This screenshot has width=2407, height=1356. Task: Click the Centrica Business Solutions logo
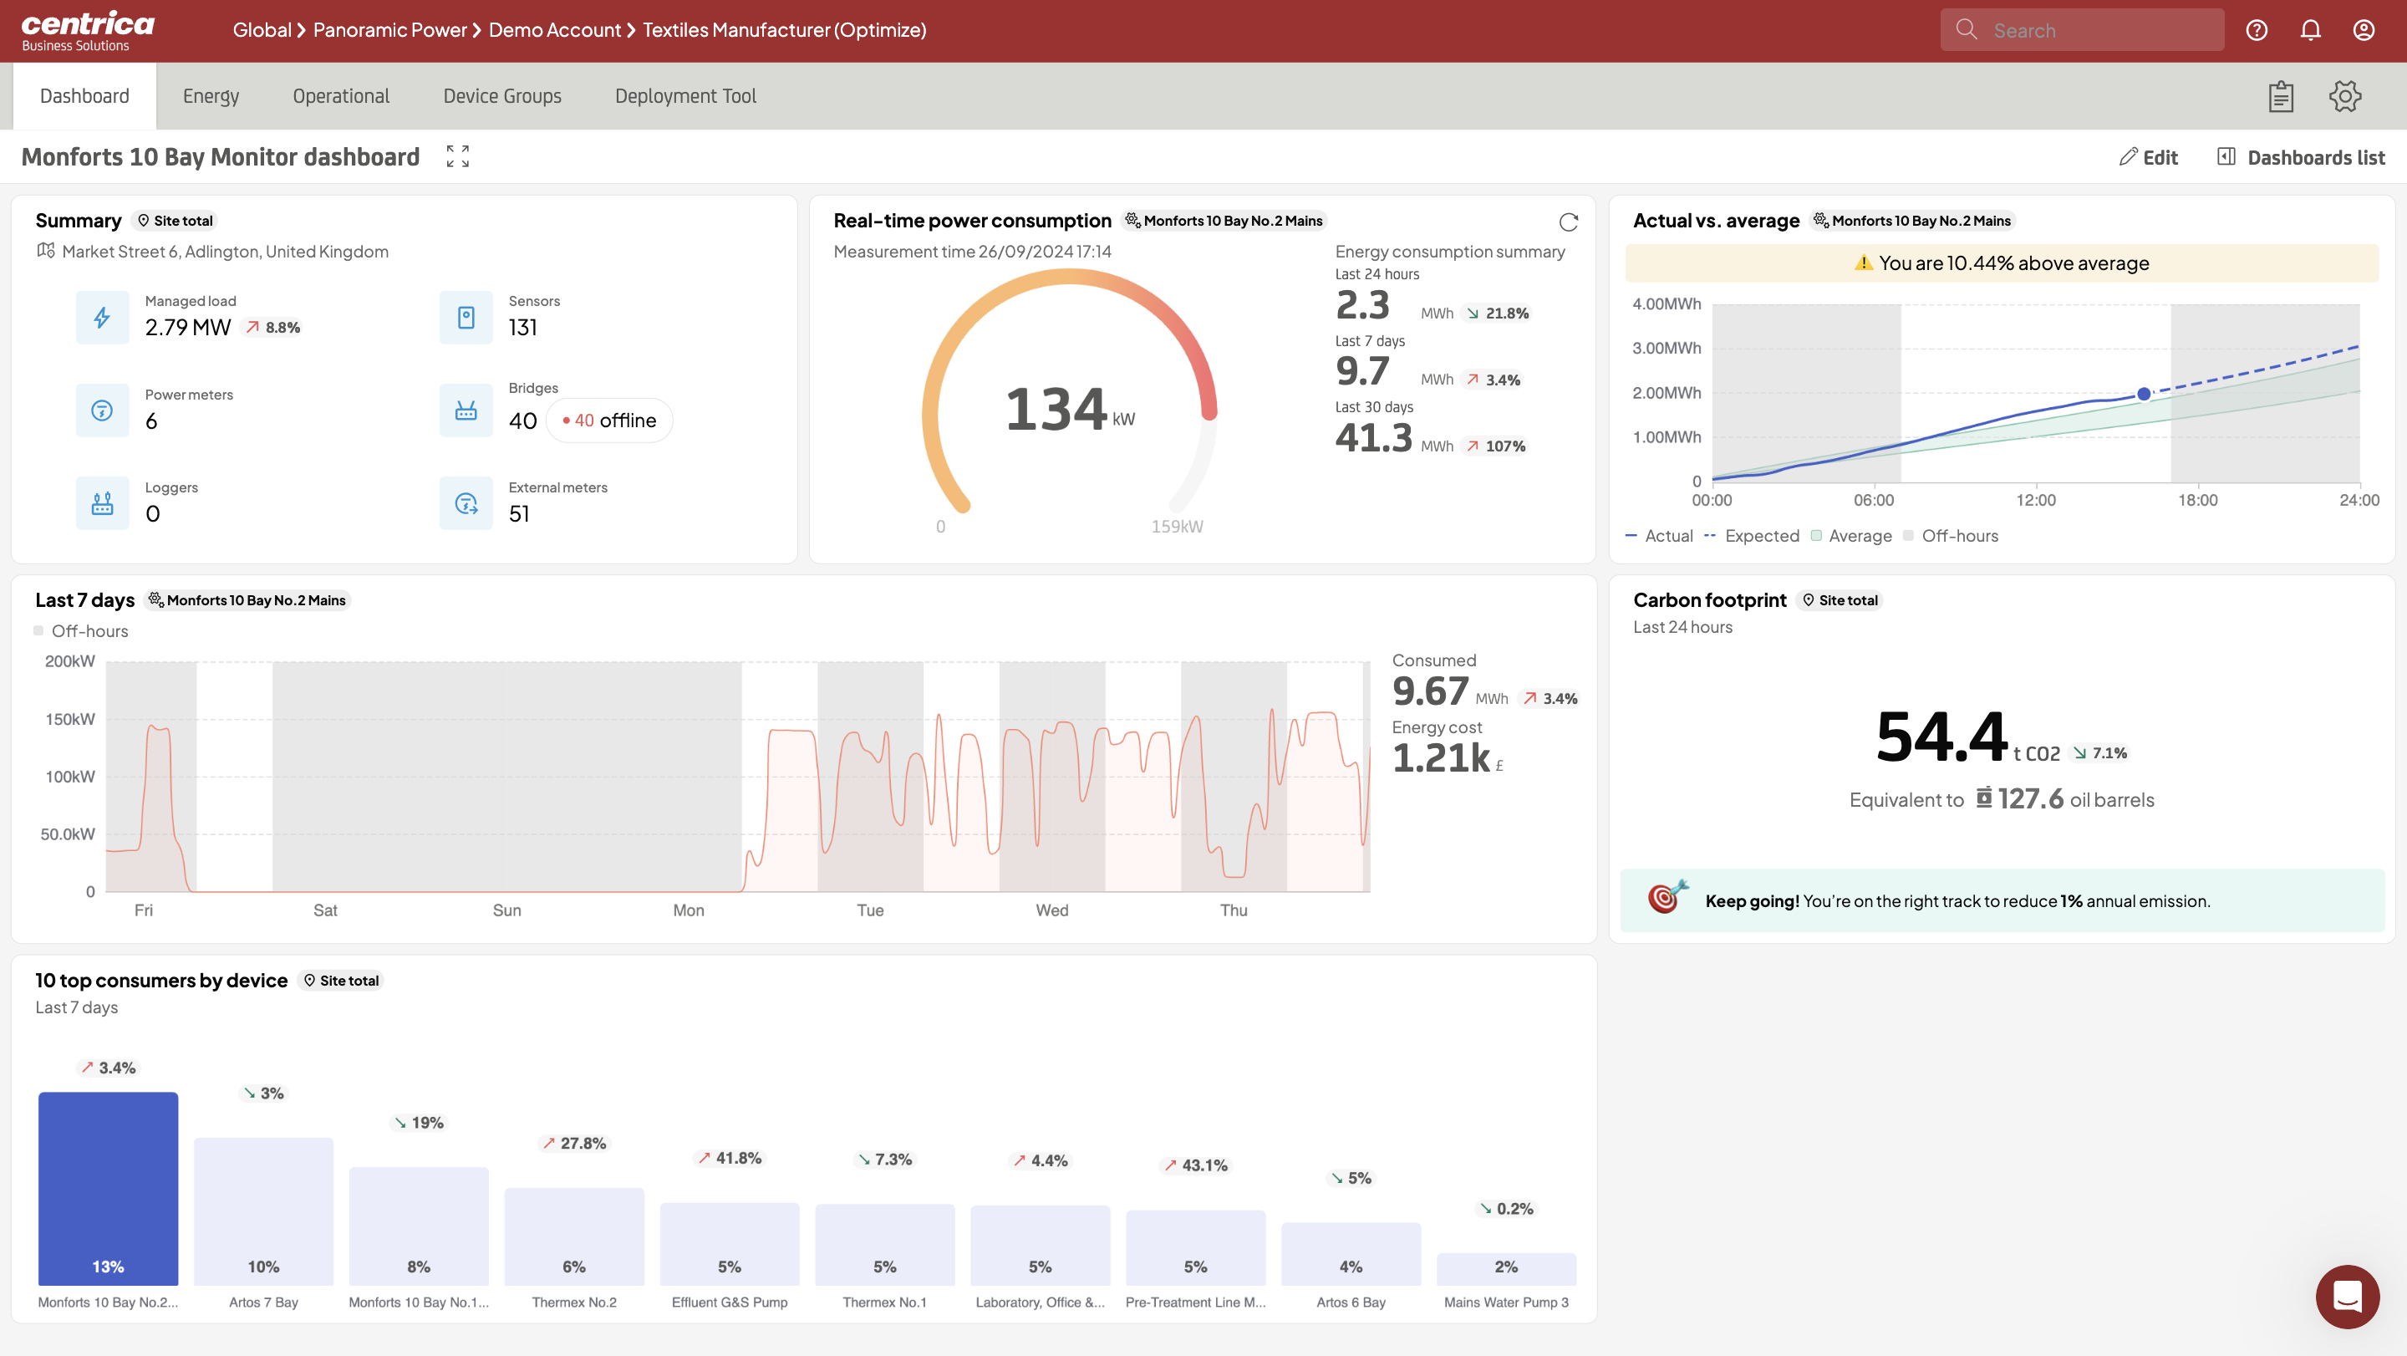87,30
